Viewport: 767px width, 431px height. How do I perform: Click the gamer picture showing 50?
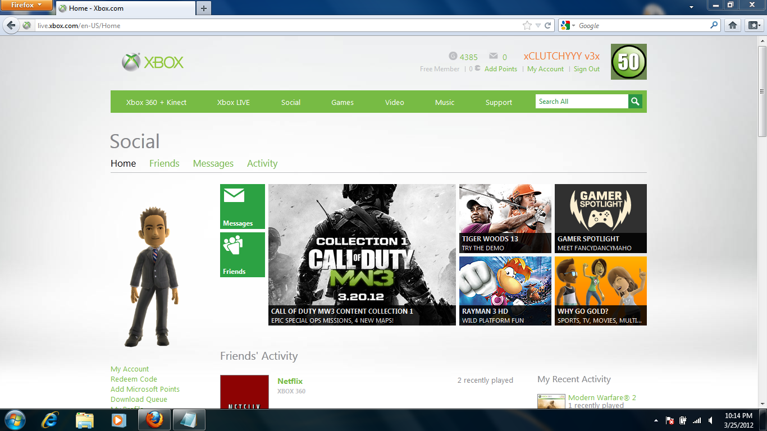coord(629,62)
